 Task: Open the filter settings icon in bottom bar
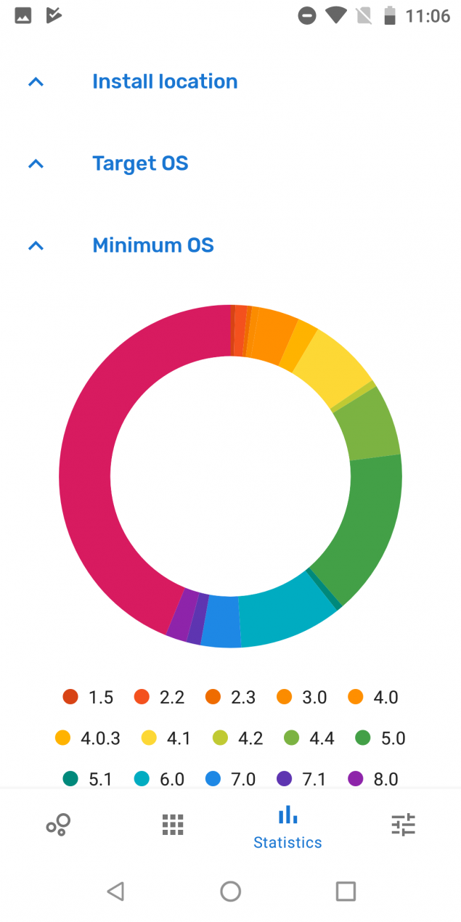pos(403,824)
